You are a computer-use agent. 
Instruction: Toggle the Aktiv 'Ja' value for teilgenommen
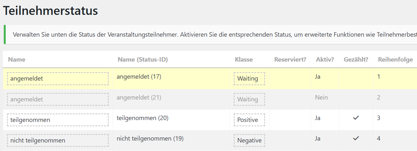coord(318,118)
